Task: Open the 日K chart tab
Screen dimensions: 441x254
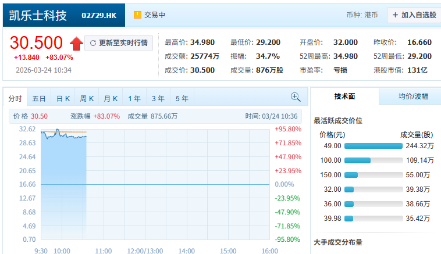Action: (63, 99)
